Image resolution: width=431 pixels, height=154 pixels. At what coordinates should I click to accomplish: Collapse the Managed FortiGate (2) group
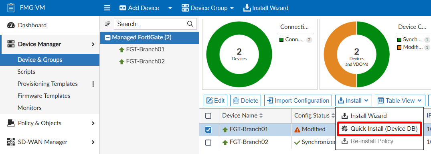tap(108, 38)
